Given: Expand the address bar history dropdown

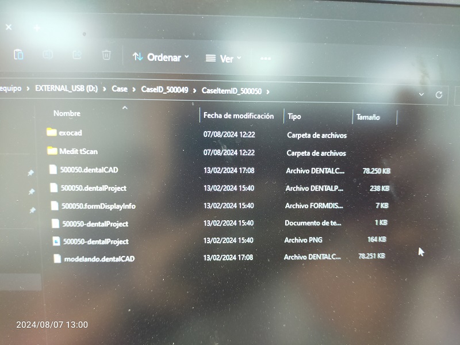Looking at the screenshot, I should (x=421, y=94).
